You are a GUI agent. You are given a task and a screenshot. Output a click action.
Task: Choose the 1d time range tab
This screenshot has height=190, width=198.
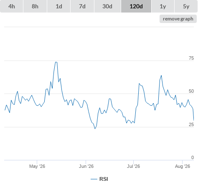59,6
